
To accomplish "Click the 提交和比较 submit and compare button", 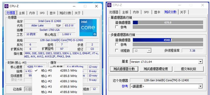I will (189, 69).
